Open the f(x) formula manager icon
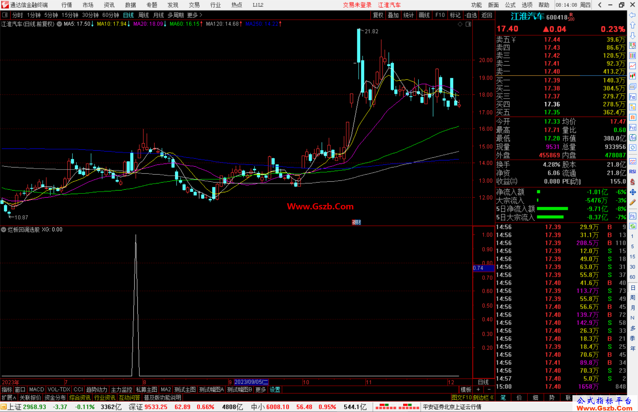Viewport: 638px width, 412px height. (632, 138)
